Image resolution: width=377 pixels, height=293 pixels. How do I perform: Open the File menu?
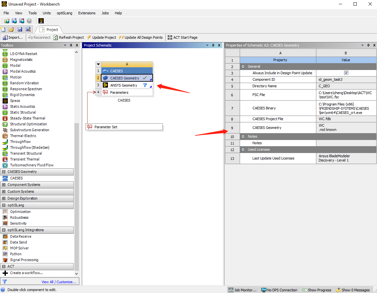pos(6,13)
